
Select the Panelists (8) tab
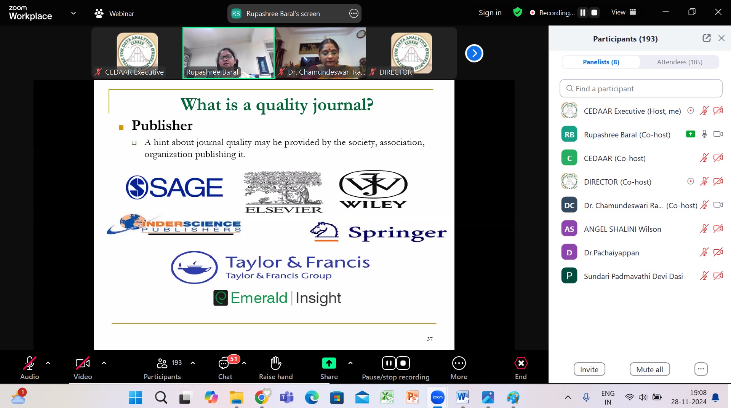[x=601, y=62]
